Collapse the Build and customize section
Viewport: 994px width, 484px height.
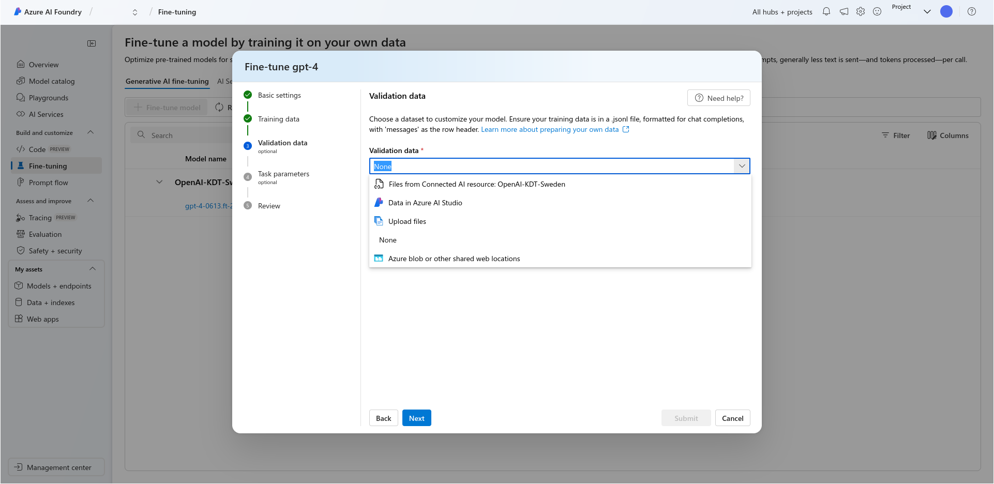pos(91,132)
